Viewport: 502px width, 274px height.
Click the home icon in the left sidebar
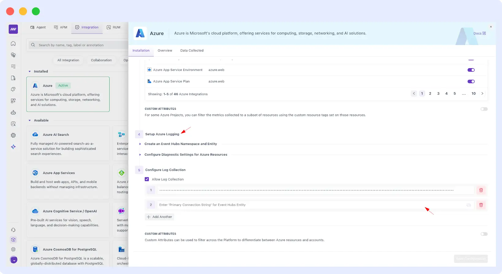pyautogui.click(x=13, y=43)
